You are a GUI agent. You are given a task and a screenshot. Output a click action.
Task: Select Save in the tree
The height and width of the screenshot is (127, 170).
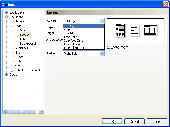(x=18, y=66)
